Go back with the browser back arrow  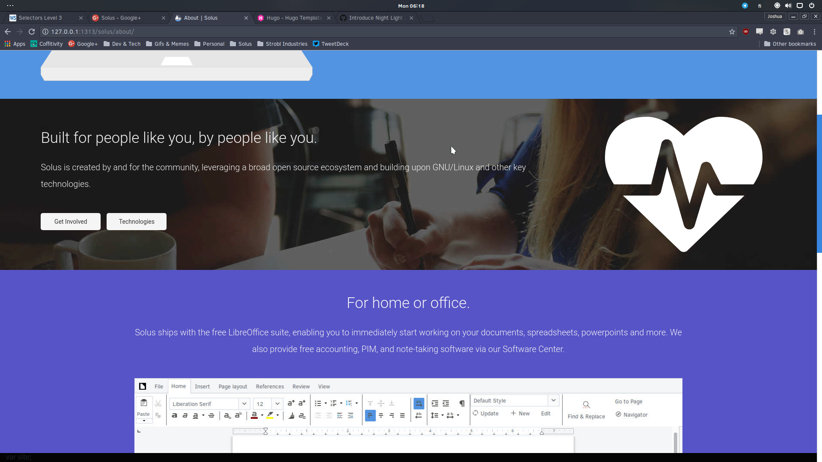point(8,32)
